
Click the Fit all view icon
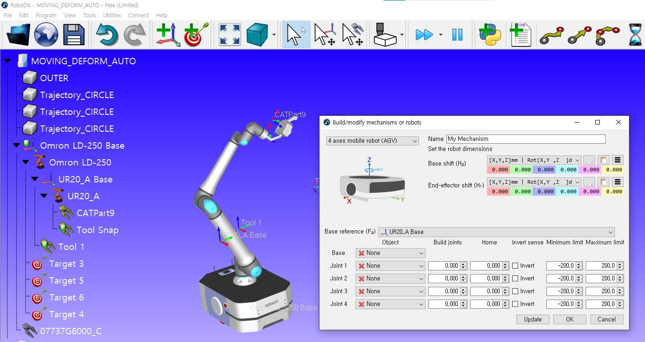pyautogui.click(x=230, y=34)
